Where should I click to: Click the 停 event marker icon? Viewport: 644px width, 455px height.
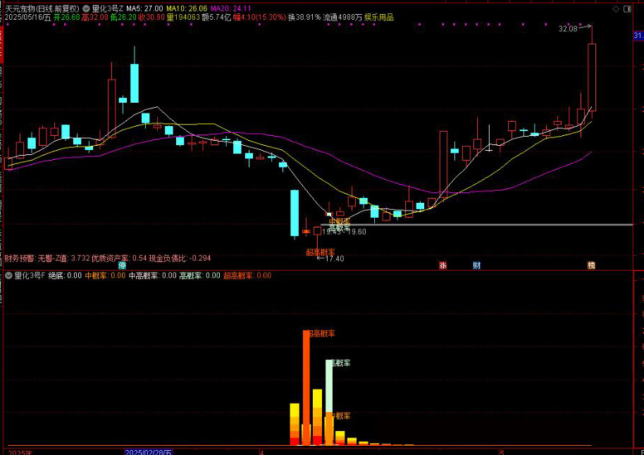(x=122, y=266)
